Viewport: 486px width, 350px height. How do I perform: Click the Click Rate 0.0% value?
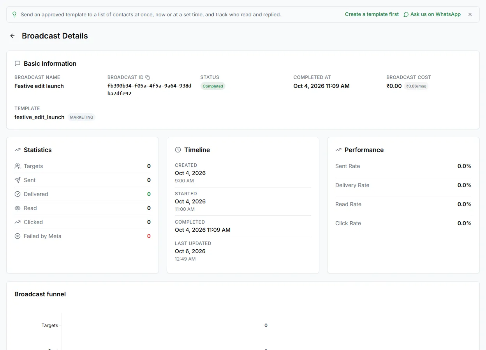(x=464, y=223)
